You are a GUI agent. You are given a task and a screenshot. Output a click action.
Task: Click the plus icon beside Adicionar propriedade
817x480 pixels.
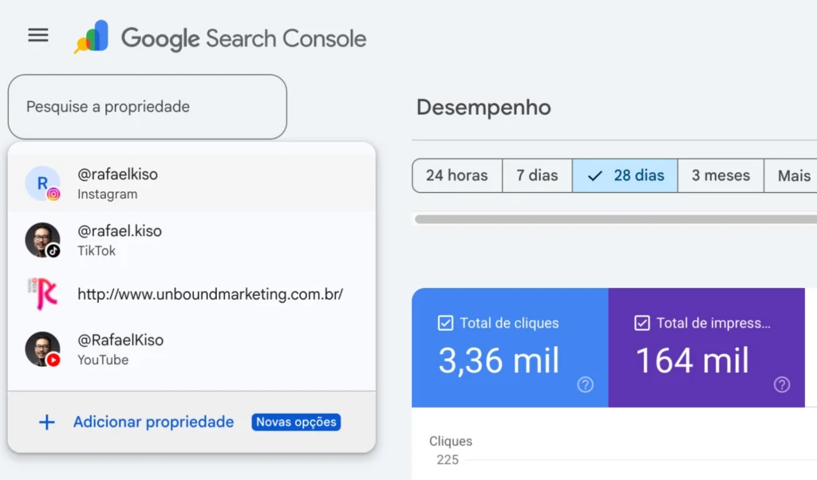coord(47,423)
